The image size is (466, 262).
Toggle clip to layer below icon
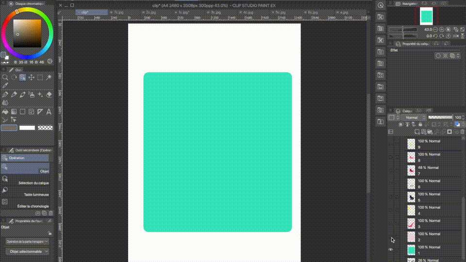coord(401,124)
